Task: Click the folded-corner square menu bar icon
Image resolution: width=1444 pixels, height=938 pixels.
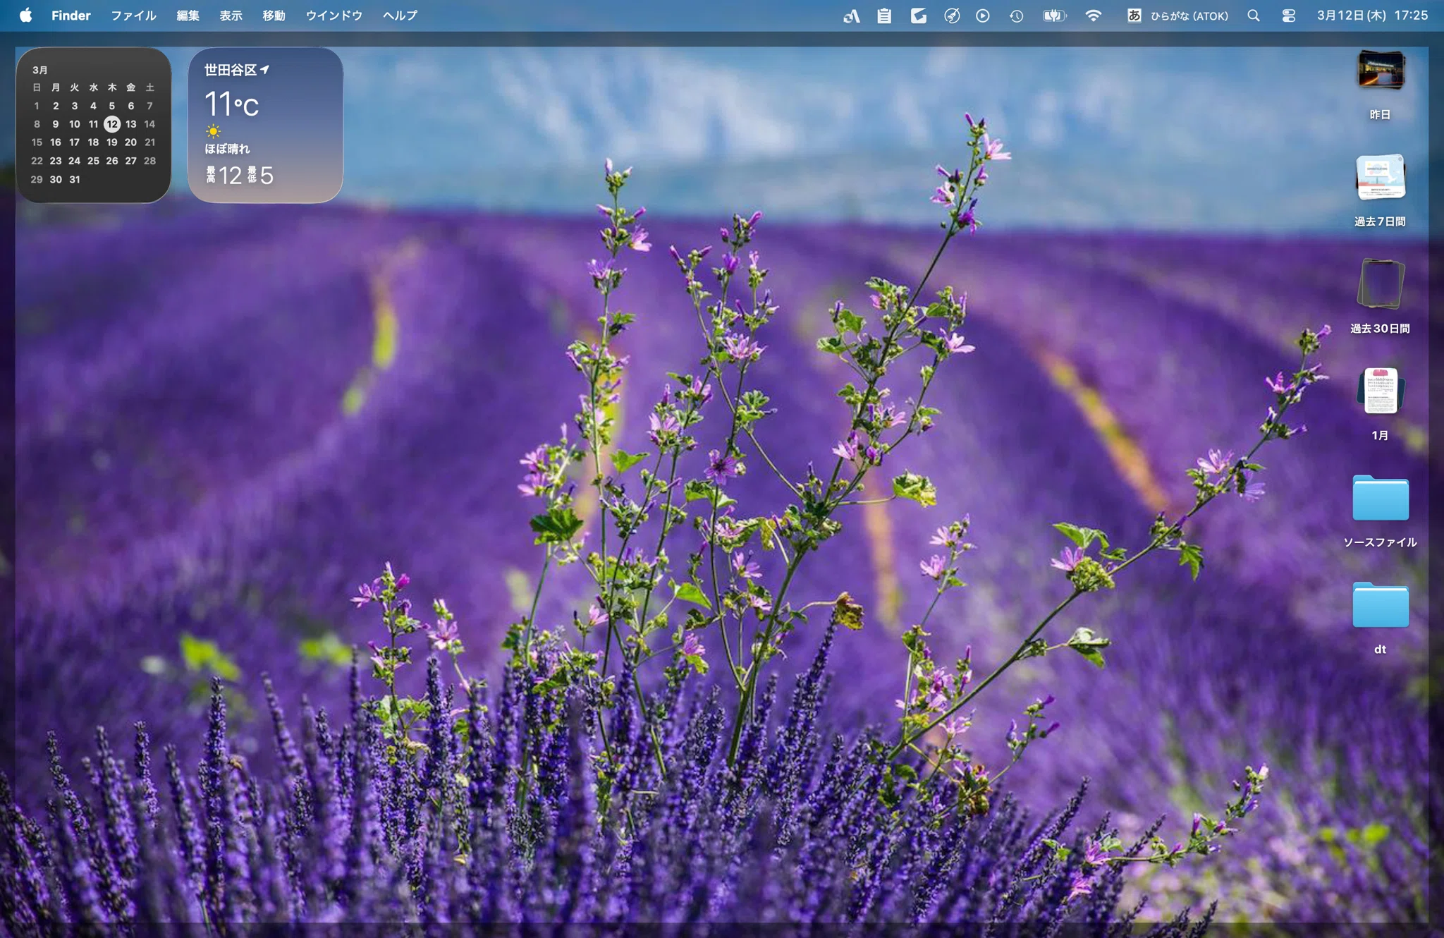Action: (918, 16)
